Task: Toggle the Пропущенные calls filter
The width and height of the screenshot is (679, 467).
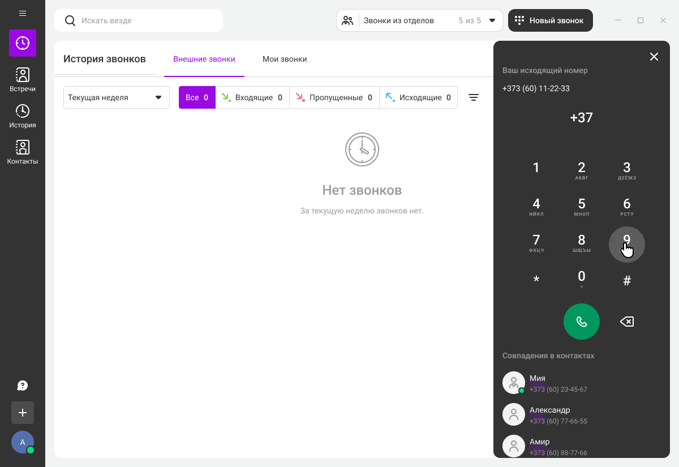Action: tap(334, 97)
